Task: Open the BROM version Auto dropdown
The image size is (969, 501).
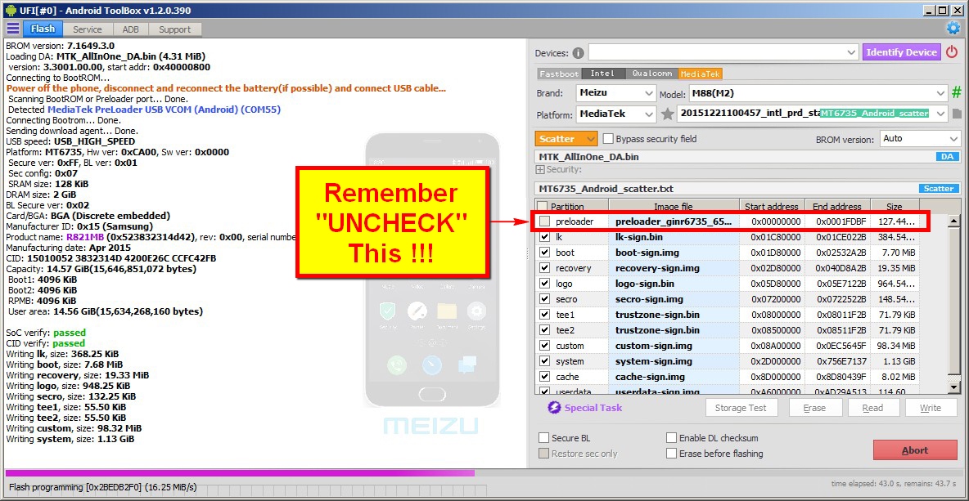Action: 920,139
